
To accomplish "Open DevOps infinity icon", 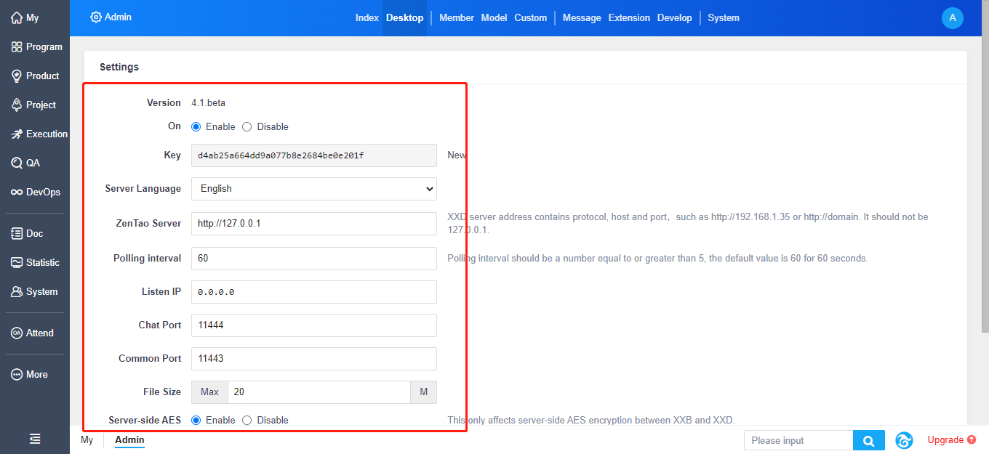I will pos(17,192).
